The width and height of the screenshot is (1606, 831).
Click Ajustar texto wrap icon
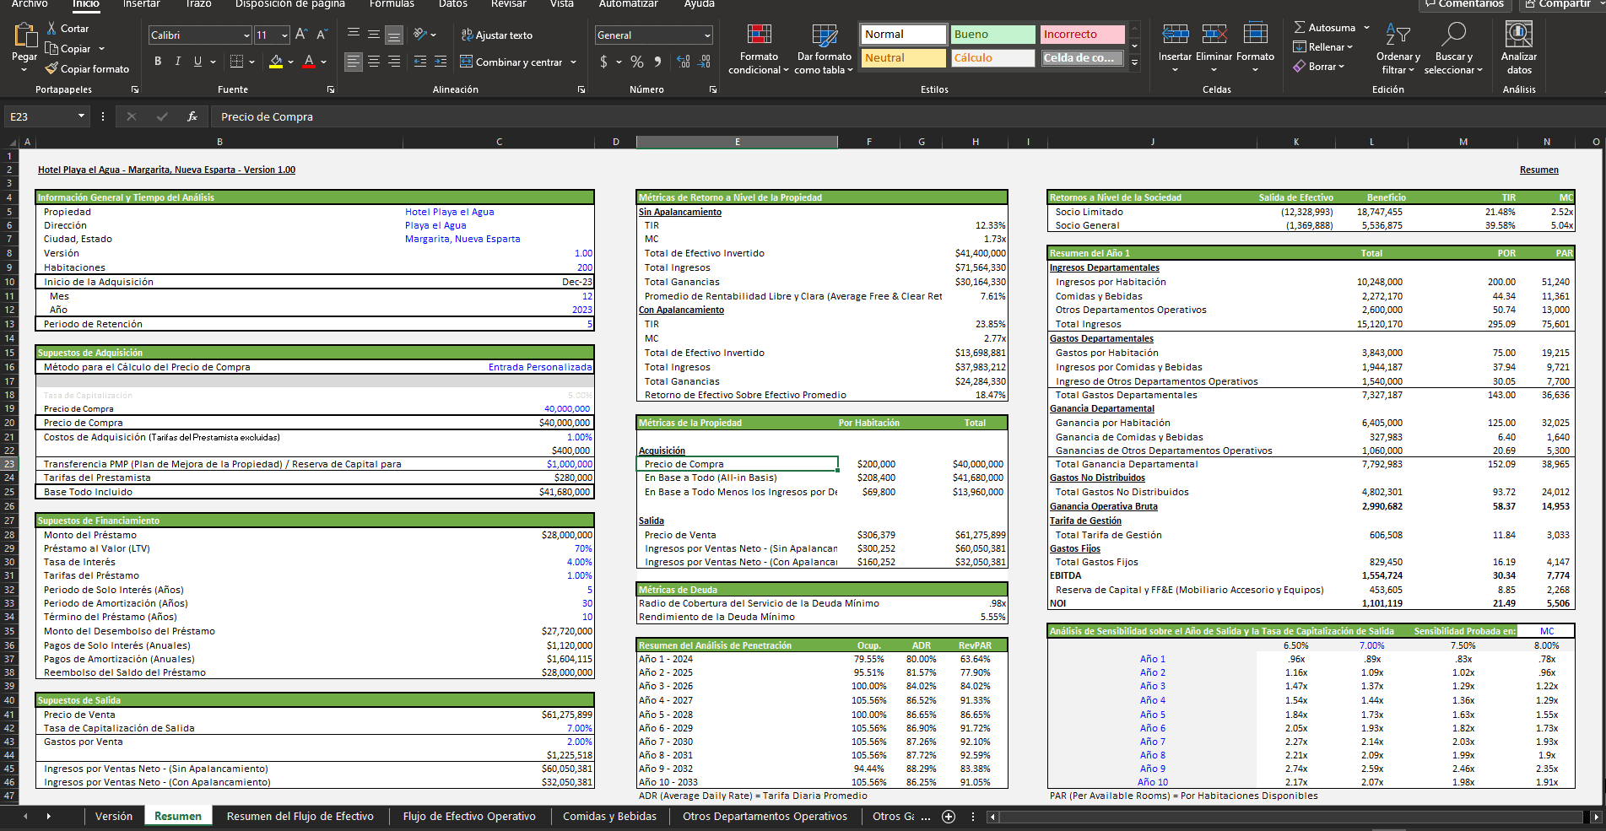coord(467,35)
